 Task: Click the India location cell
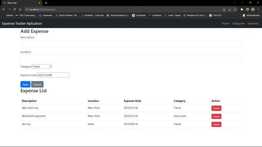91,124
